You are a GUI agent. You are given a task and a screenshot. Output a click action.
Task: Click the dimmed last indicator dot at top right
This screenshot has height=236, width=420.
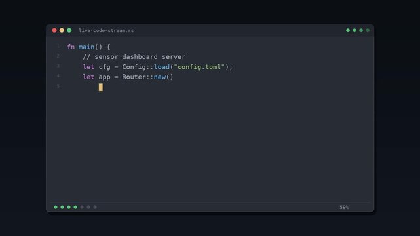pos(368,30)
